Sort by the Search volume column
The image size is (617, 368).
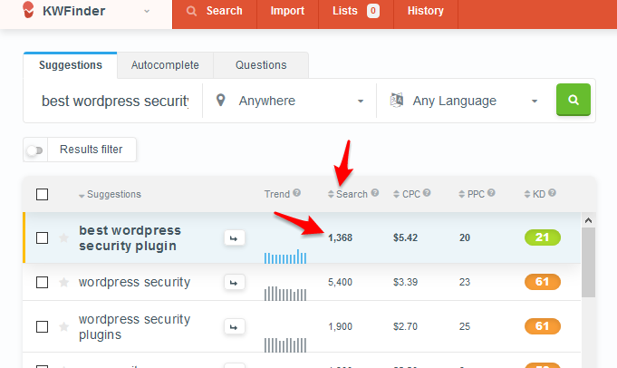tap(348, 194)
